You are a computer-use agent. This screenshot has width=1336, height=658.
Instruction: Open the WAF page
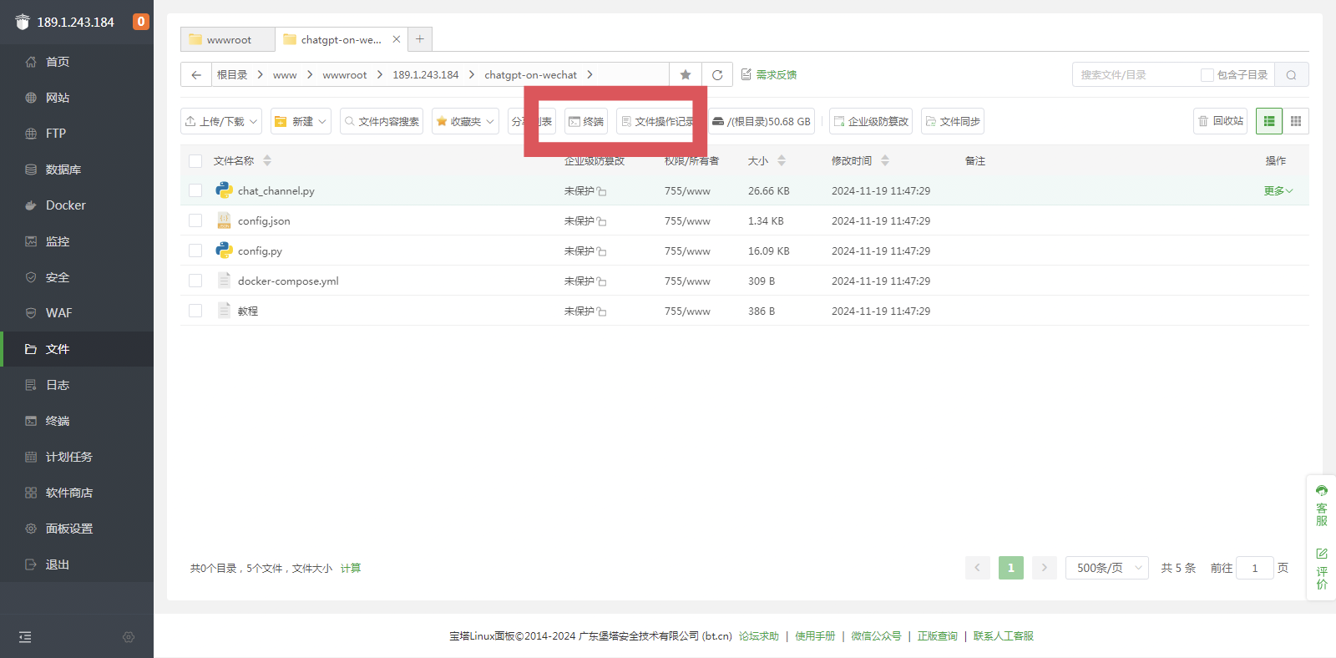pos(58,313)
